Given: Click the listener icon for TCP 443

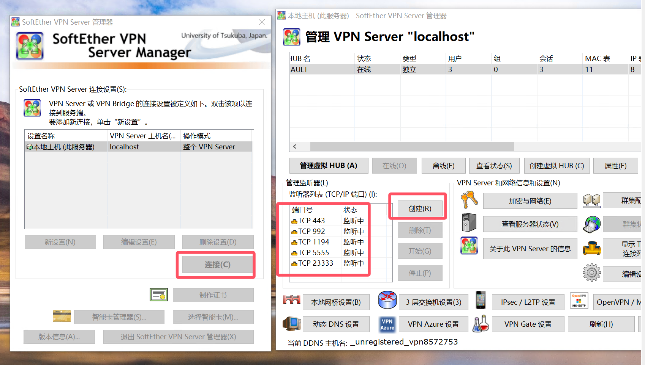Looking at the screenshot, I should 294,221.
